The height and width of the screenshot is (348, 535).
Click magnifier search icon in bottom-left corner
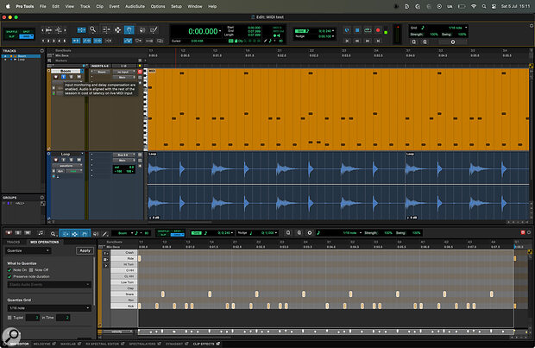pyautogui.click(x=11, y=335)
